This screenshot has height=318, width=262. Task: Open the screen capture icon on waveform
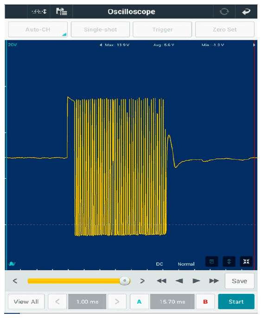point(211,262)
